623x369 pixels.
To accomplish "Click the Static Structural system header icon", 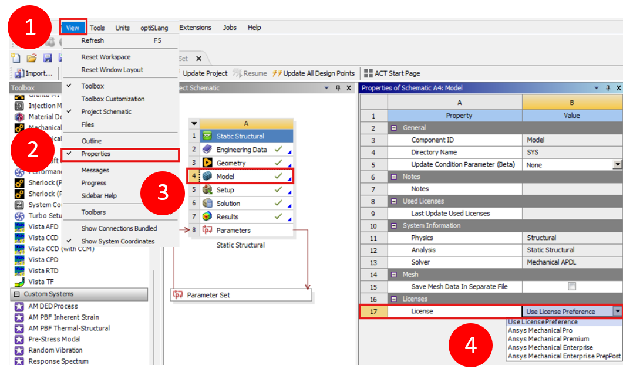I will click(x=207, y=136).
